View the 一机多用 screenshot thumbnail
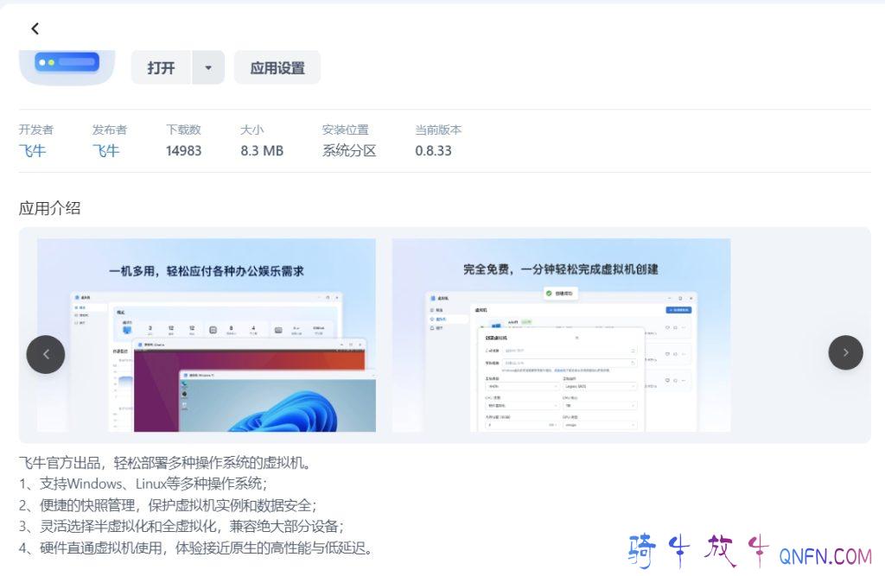This screenshot has width=885, height=576. (x=207, y=335)
